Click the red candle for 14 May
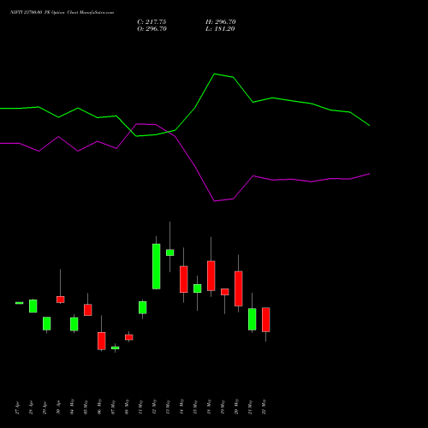This screenshot has height=428, width=428. [x=184, y=279]
